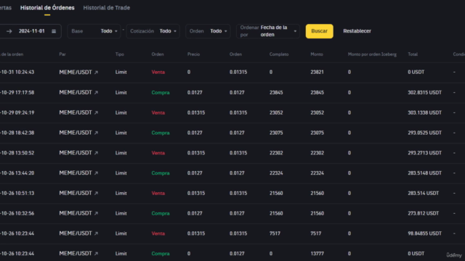This screenshot has width=465, height=261.
Task: Select the 273.812 USDT total
Action: [423, 213]
